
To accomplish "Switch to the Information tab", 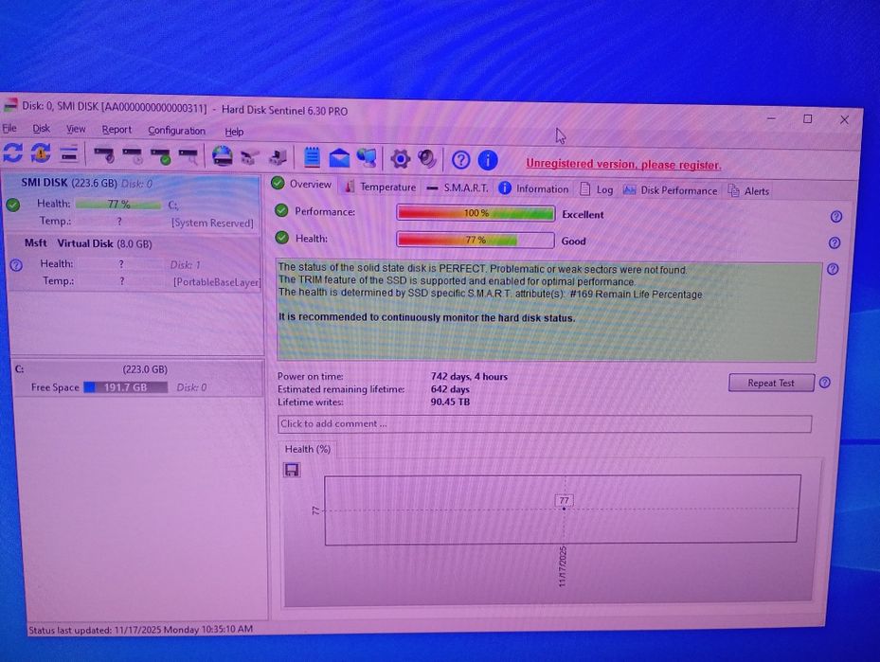I will 533,189.
